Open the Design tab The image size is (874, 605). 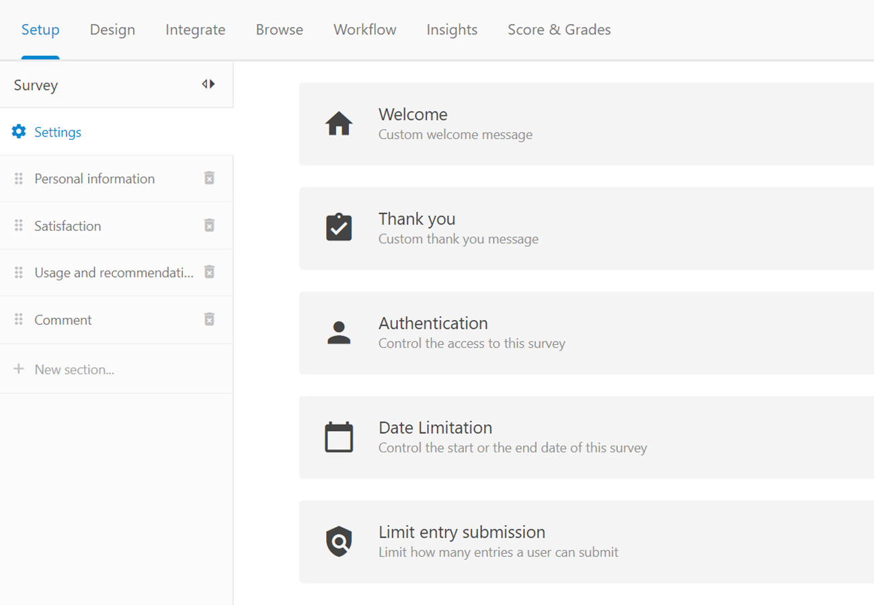pos(112,30)
